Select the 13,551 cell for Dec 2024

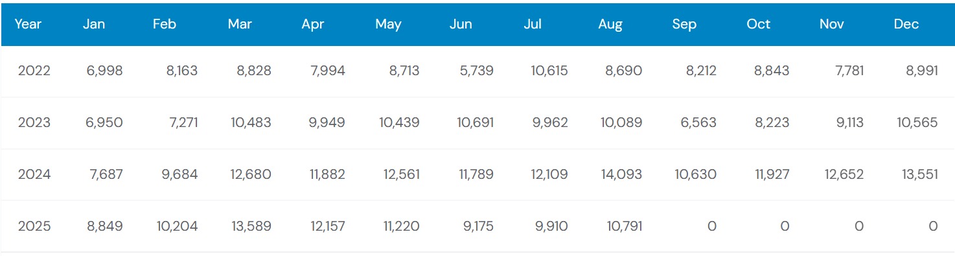tap(917, 174)
